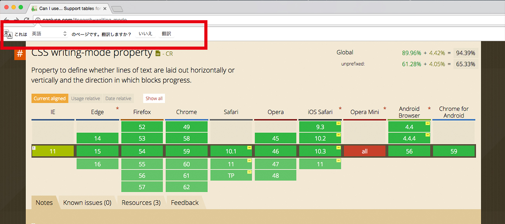Click the yellow prefix flag on iOS Safari 10.3

[x=339, y=148]
